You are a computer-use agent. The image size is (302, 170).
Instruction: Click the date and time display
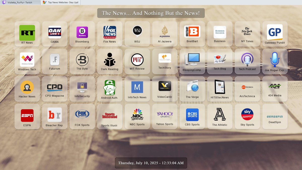[x=151, y=163]
